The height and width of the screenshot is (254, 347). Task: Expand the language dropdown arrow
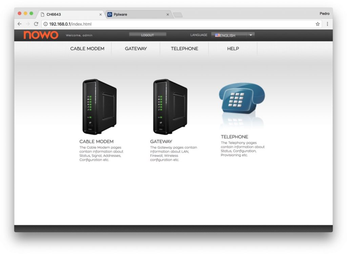click(x=250, y=35)
